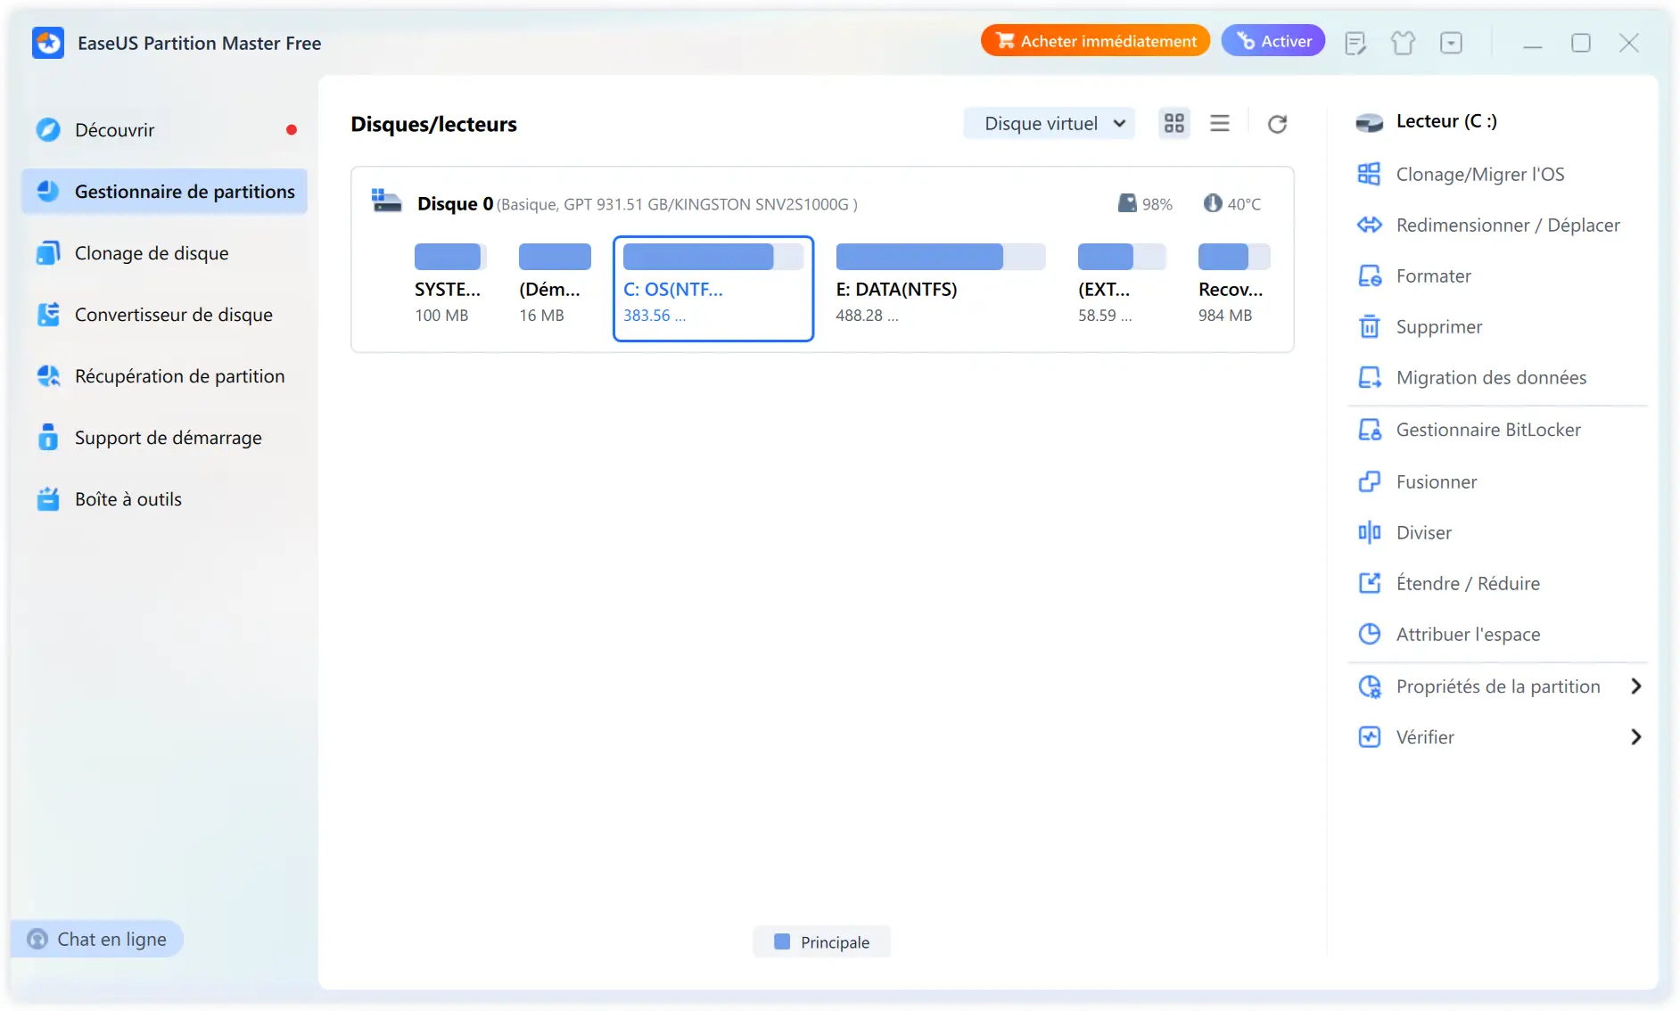
Task: Click the Attribuer l'espace icon
Action: pos(1370,634)
